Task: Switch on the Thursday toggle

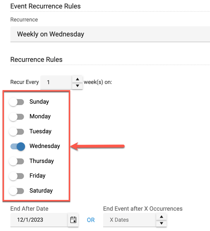Action: pyautogui.click(x=17, y=161)
